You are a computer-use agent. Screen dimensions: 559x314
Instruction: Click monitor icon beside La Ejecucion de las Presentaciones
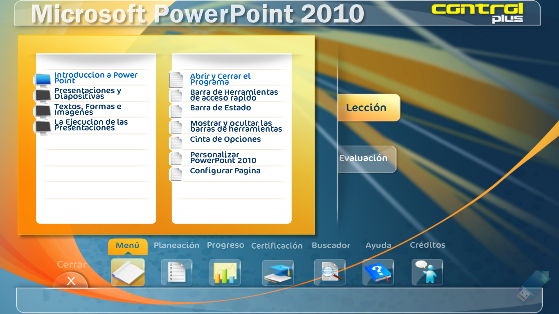[x=43, y=127]
